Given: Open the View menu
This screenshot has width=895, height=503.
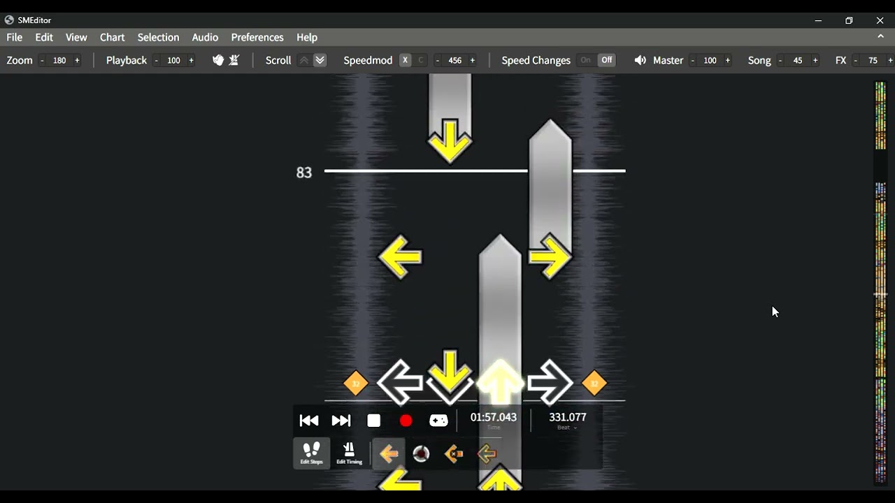Looking at the screenshot, I should [76, 37].
